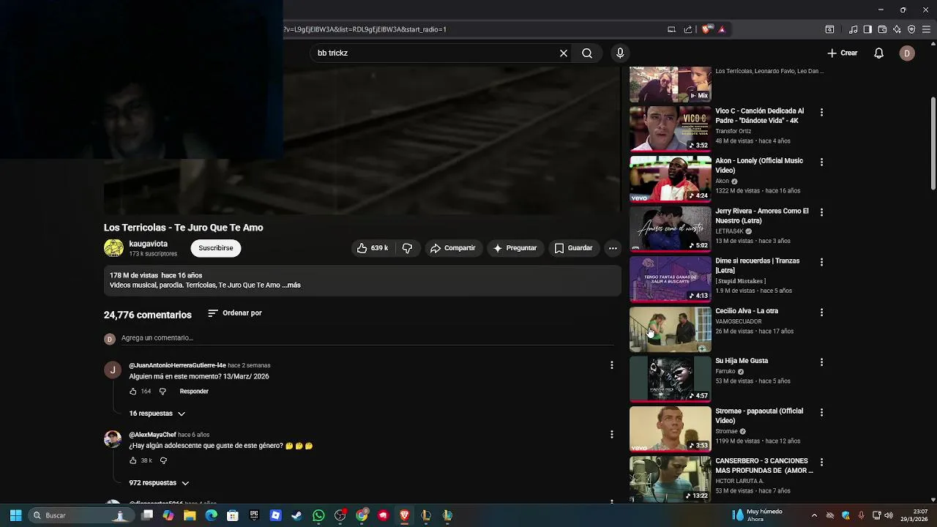Open the Brave playlist music note icon
The image size is (937, 527).
point(853,29)
